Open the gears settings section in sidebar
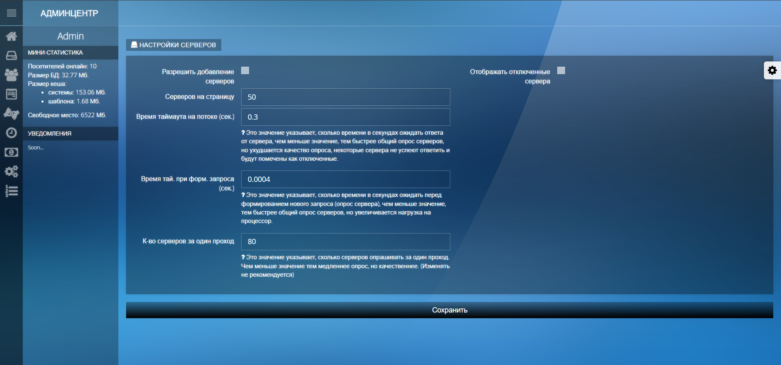The image size is (781, 365). 11,171
